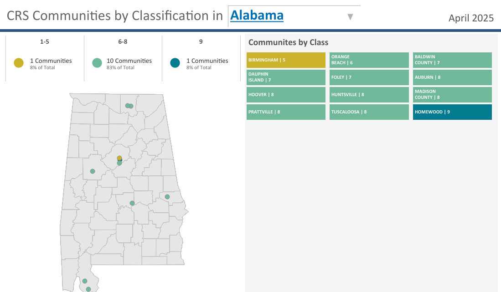The width and height of the screenshot is (501, 292).
Task: Click the ORANGE BEACH | 6 tile
Action: [369, 60]
